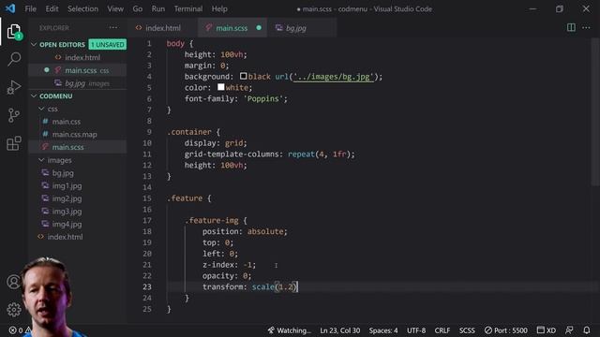Open bg.jpg in images folder
Screen dimensions: 600x337
pyautogui.click(x=78, y=173)
